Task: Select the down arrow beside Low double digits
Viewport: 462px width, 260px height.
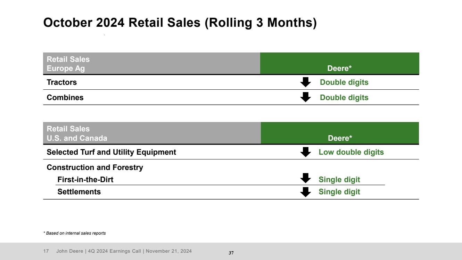Action: click(305, 152)
